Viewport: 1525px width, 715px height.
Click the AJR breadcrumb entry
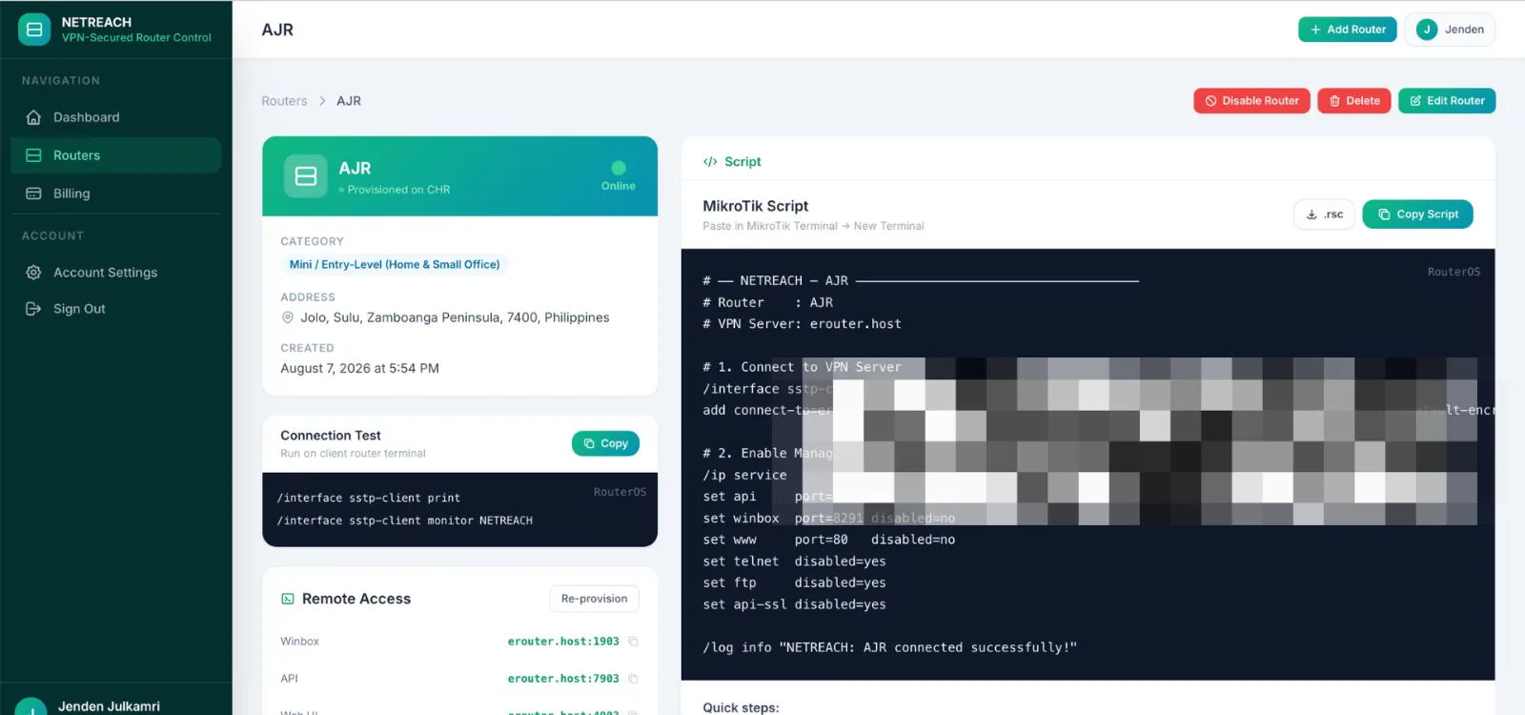pyautogui.click(x=349, y=101)
